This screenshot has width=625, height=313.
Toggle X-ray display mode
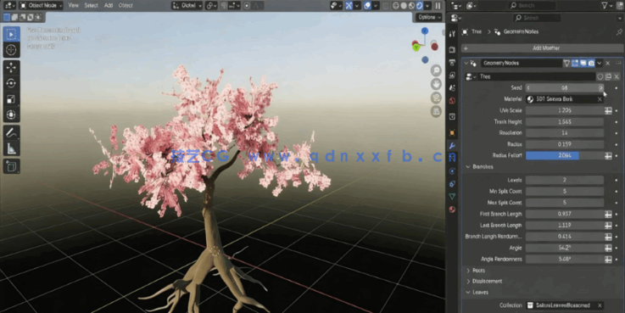coord(386,6)
